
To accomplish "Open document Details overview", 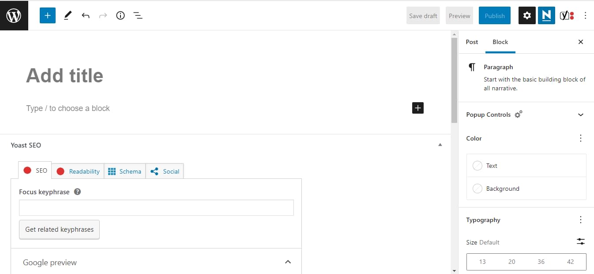I will (120, 15).
